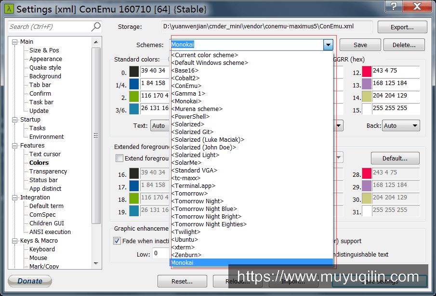Screen dimensions: 436x296
Task: Collapse the Startup tree node
Action: pyautogui.click(x=14, y=120)
